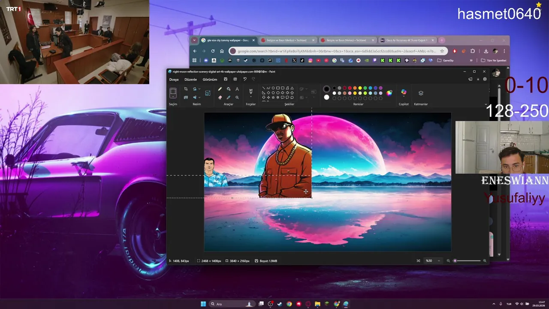The height and width of the screenshot is (309, 549).
Task: Pick the yellow color swatch
Action: (x=360, y=88)
